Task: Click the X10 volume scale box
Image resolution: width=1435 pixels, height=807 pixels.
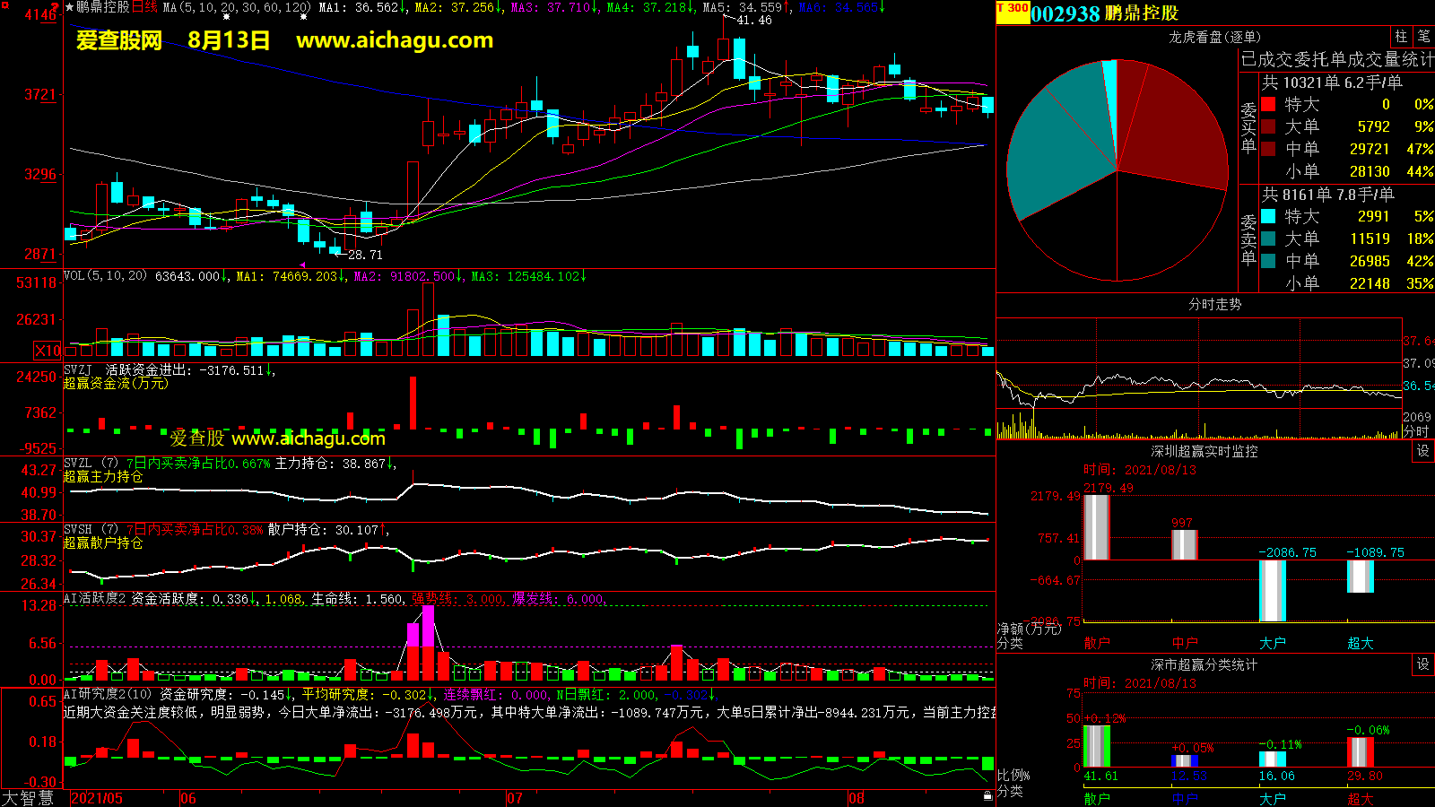Action: 48,351
